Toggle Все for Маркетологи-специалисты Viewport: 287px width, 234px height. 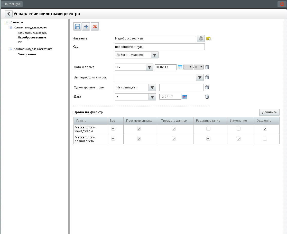(x=113, y=139)
